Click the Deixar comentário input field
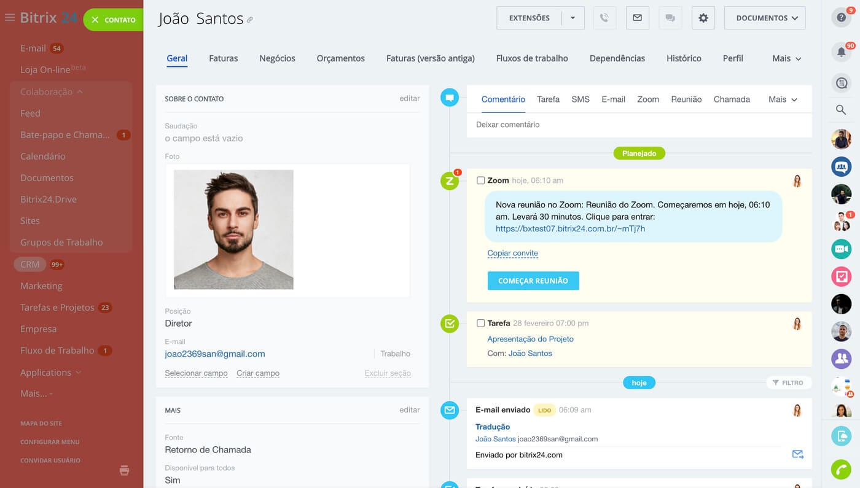 click(x=639, y=125)
